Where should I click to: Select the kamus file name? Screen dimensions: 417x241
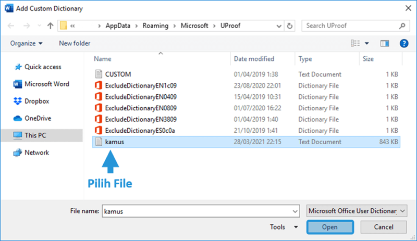[x=114, y=142]
